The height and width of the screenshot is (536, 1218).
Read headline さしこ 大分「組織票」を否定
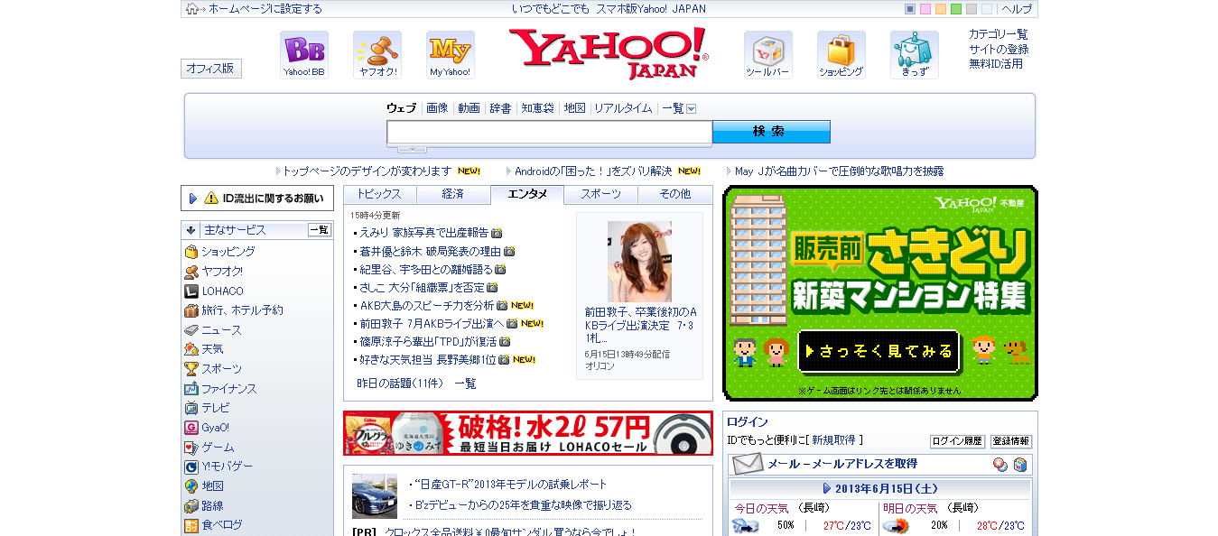coord(423,287)
